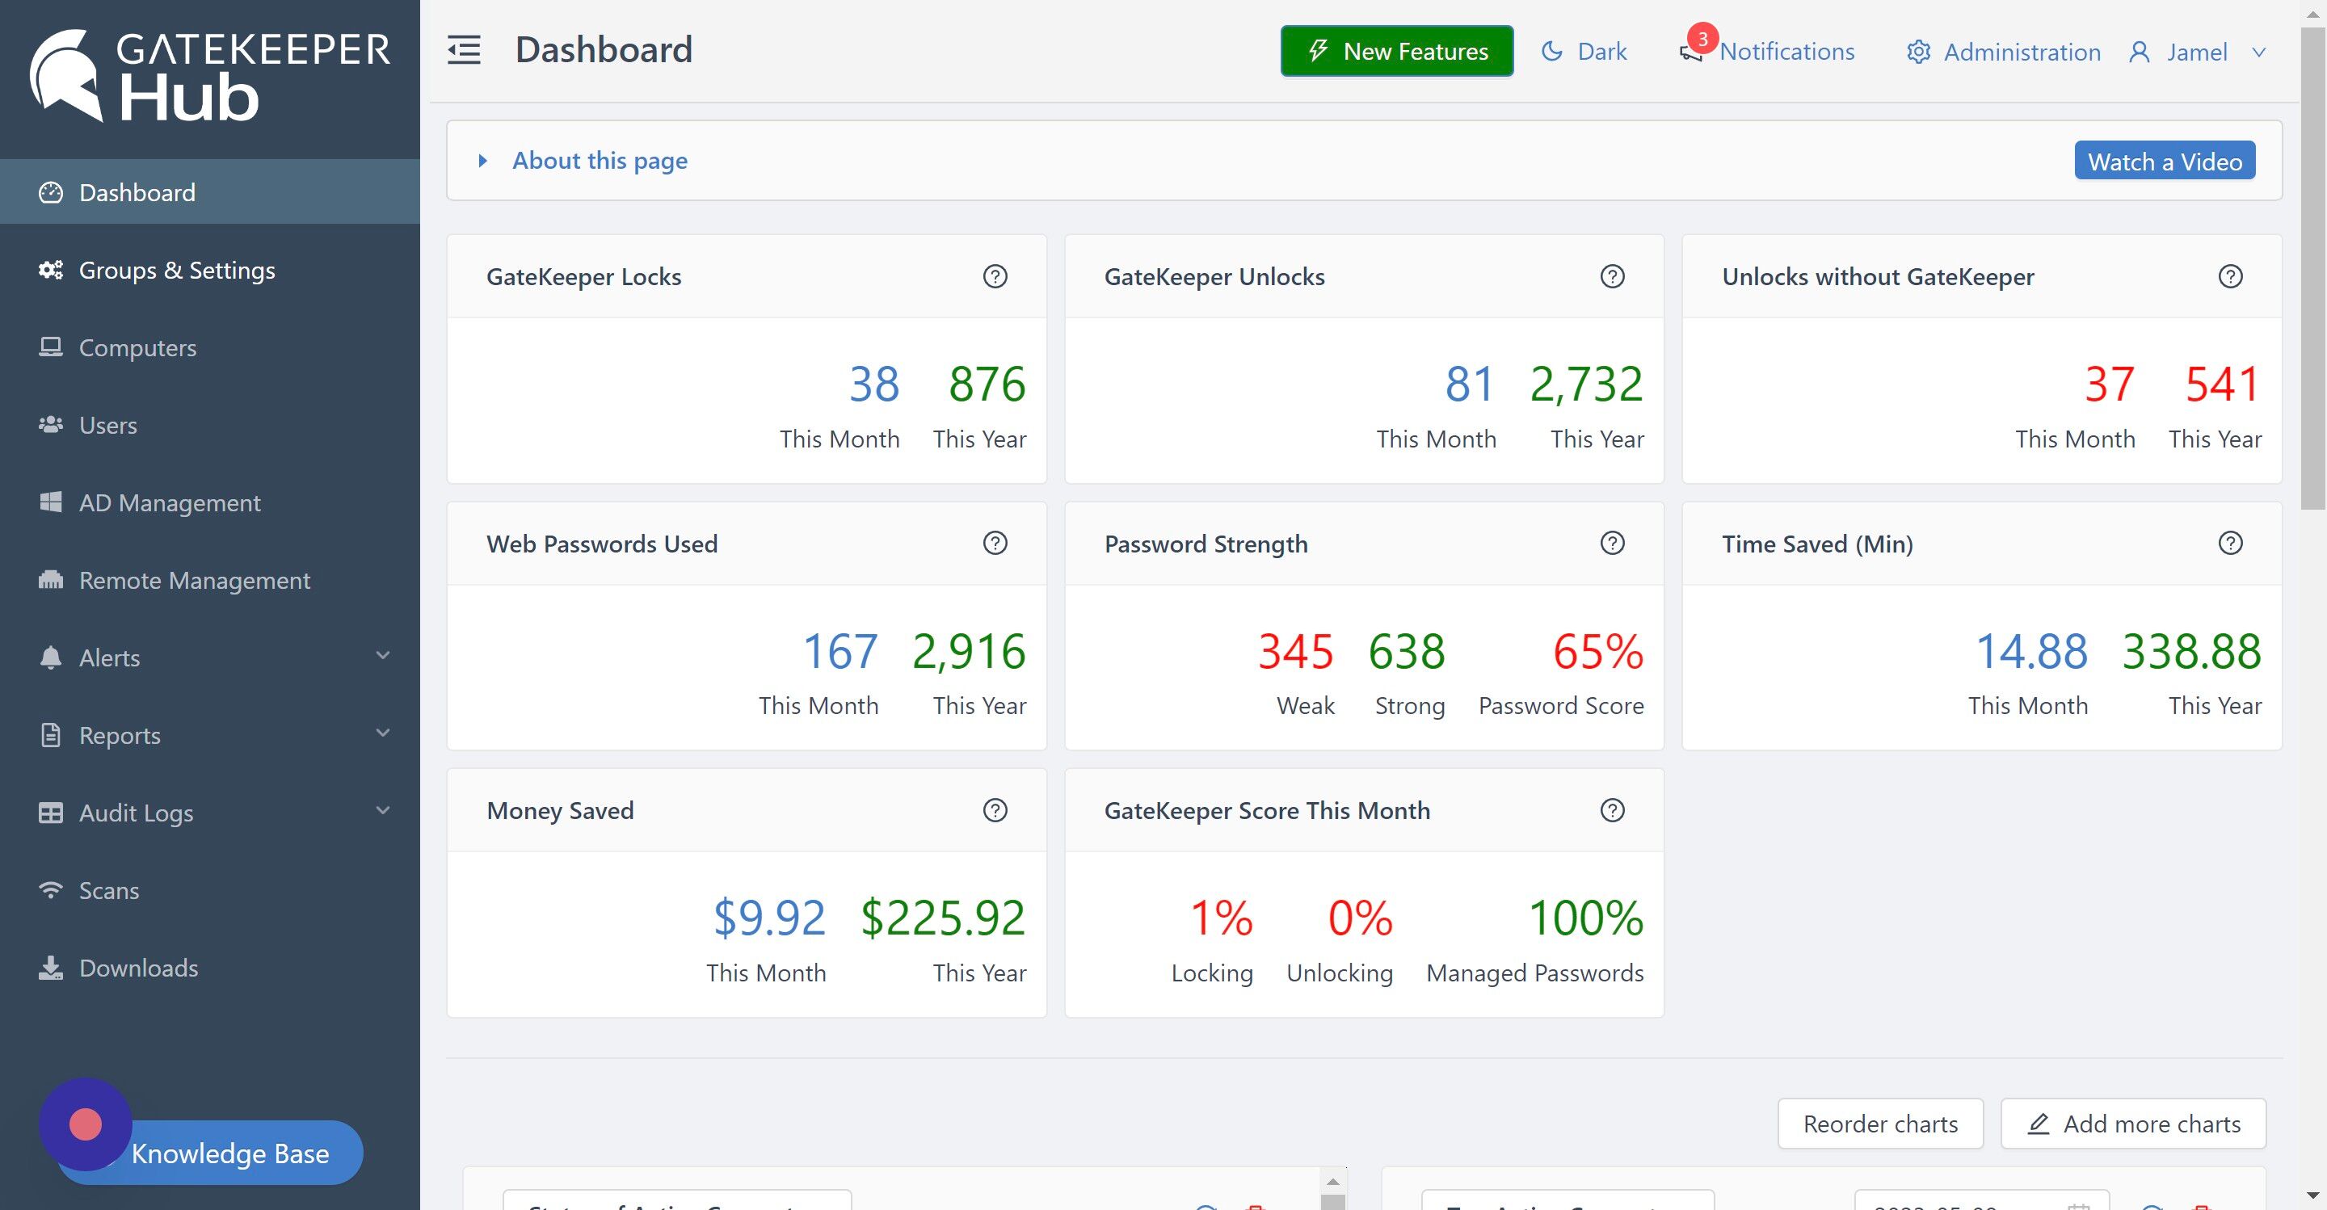
Task: Toggle Dark mode
Action: click(x=1584, y=52)
